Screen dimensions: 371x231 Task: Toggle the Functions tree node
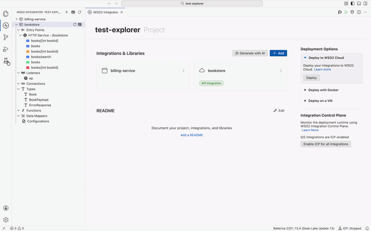pyautogui.click(x=19, y=110)
